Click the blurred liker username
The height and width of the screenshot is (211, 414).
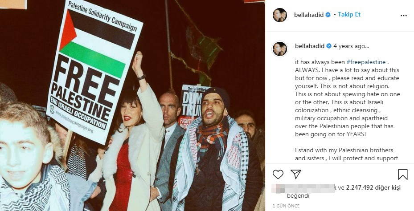(x=303, y=188)
